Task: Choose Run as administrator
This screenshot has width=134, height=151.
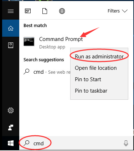Action: click(99, 57)
